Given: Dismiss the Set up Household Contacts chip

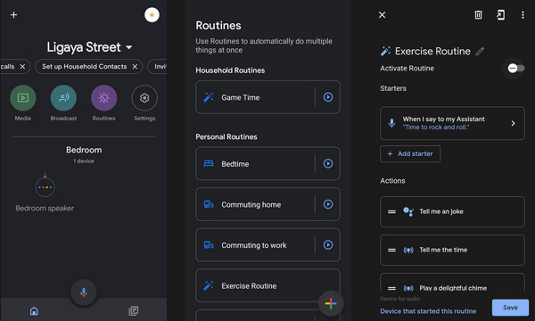Looking at the screenshot, I should coord(135,67).
